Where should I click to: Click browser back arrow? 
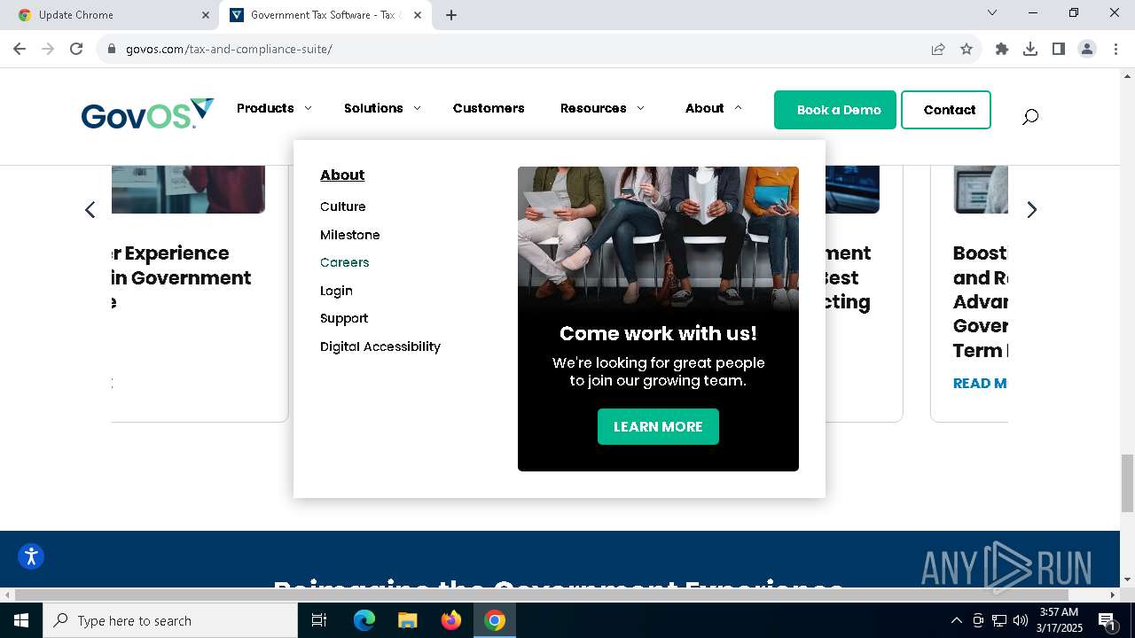tap(20, 49)
